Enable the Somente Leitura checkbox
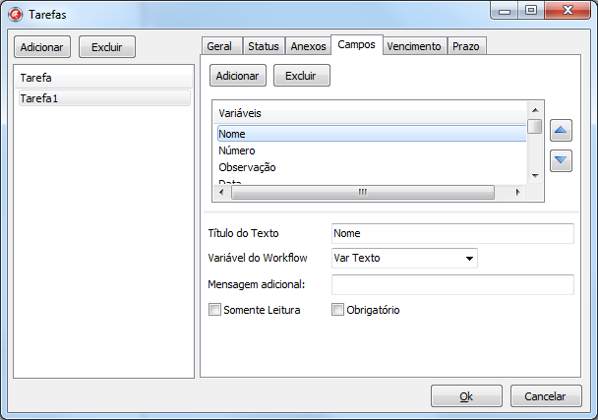Screen dimensions: 598x420 (215, 310)
